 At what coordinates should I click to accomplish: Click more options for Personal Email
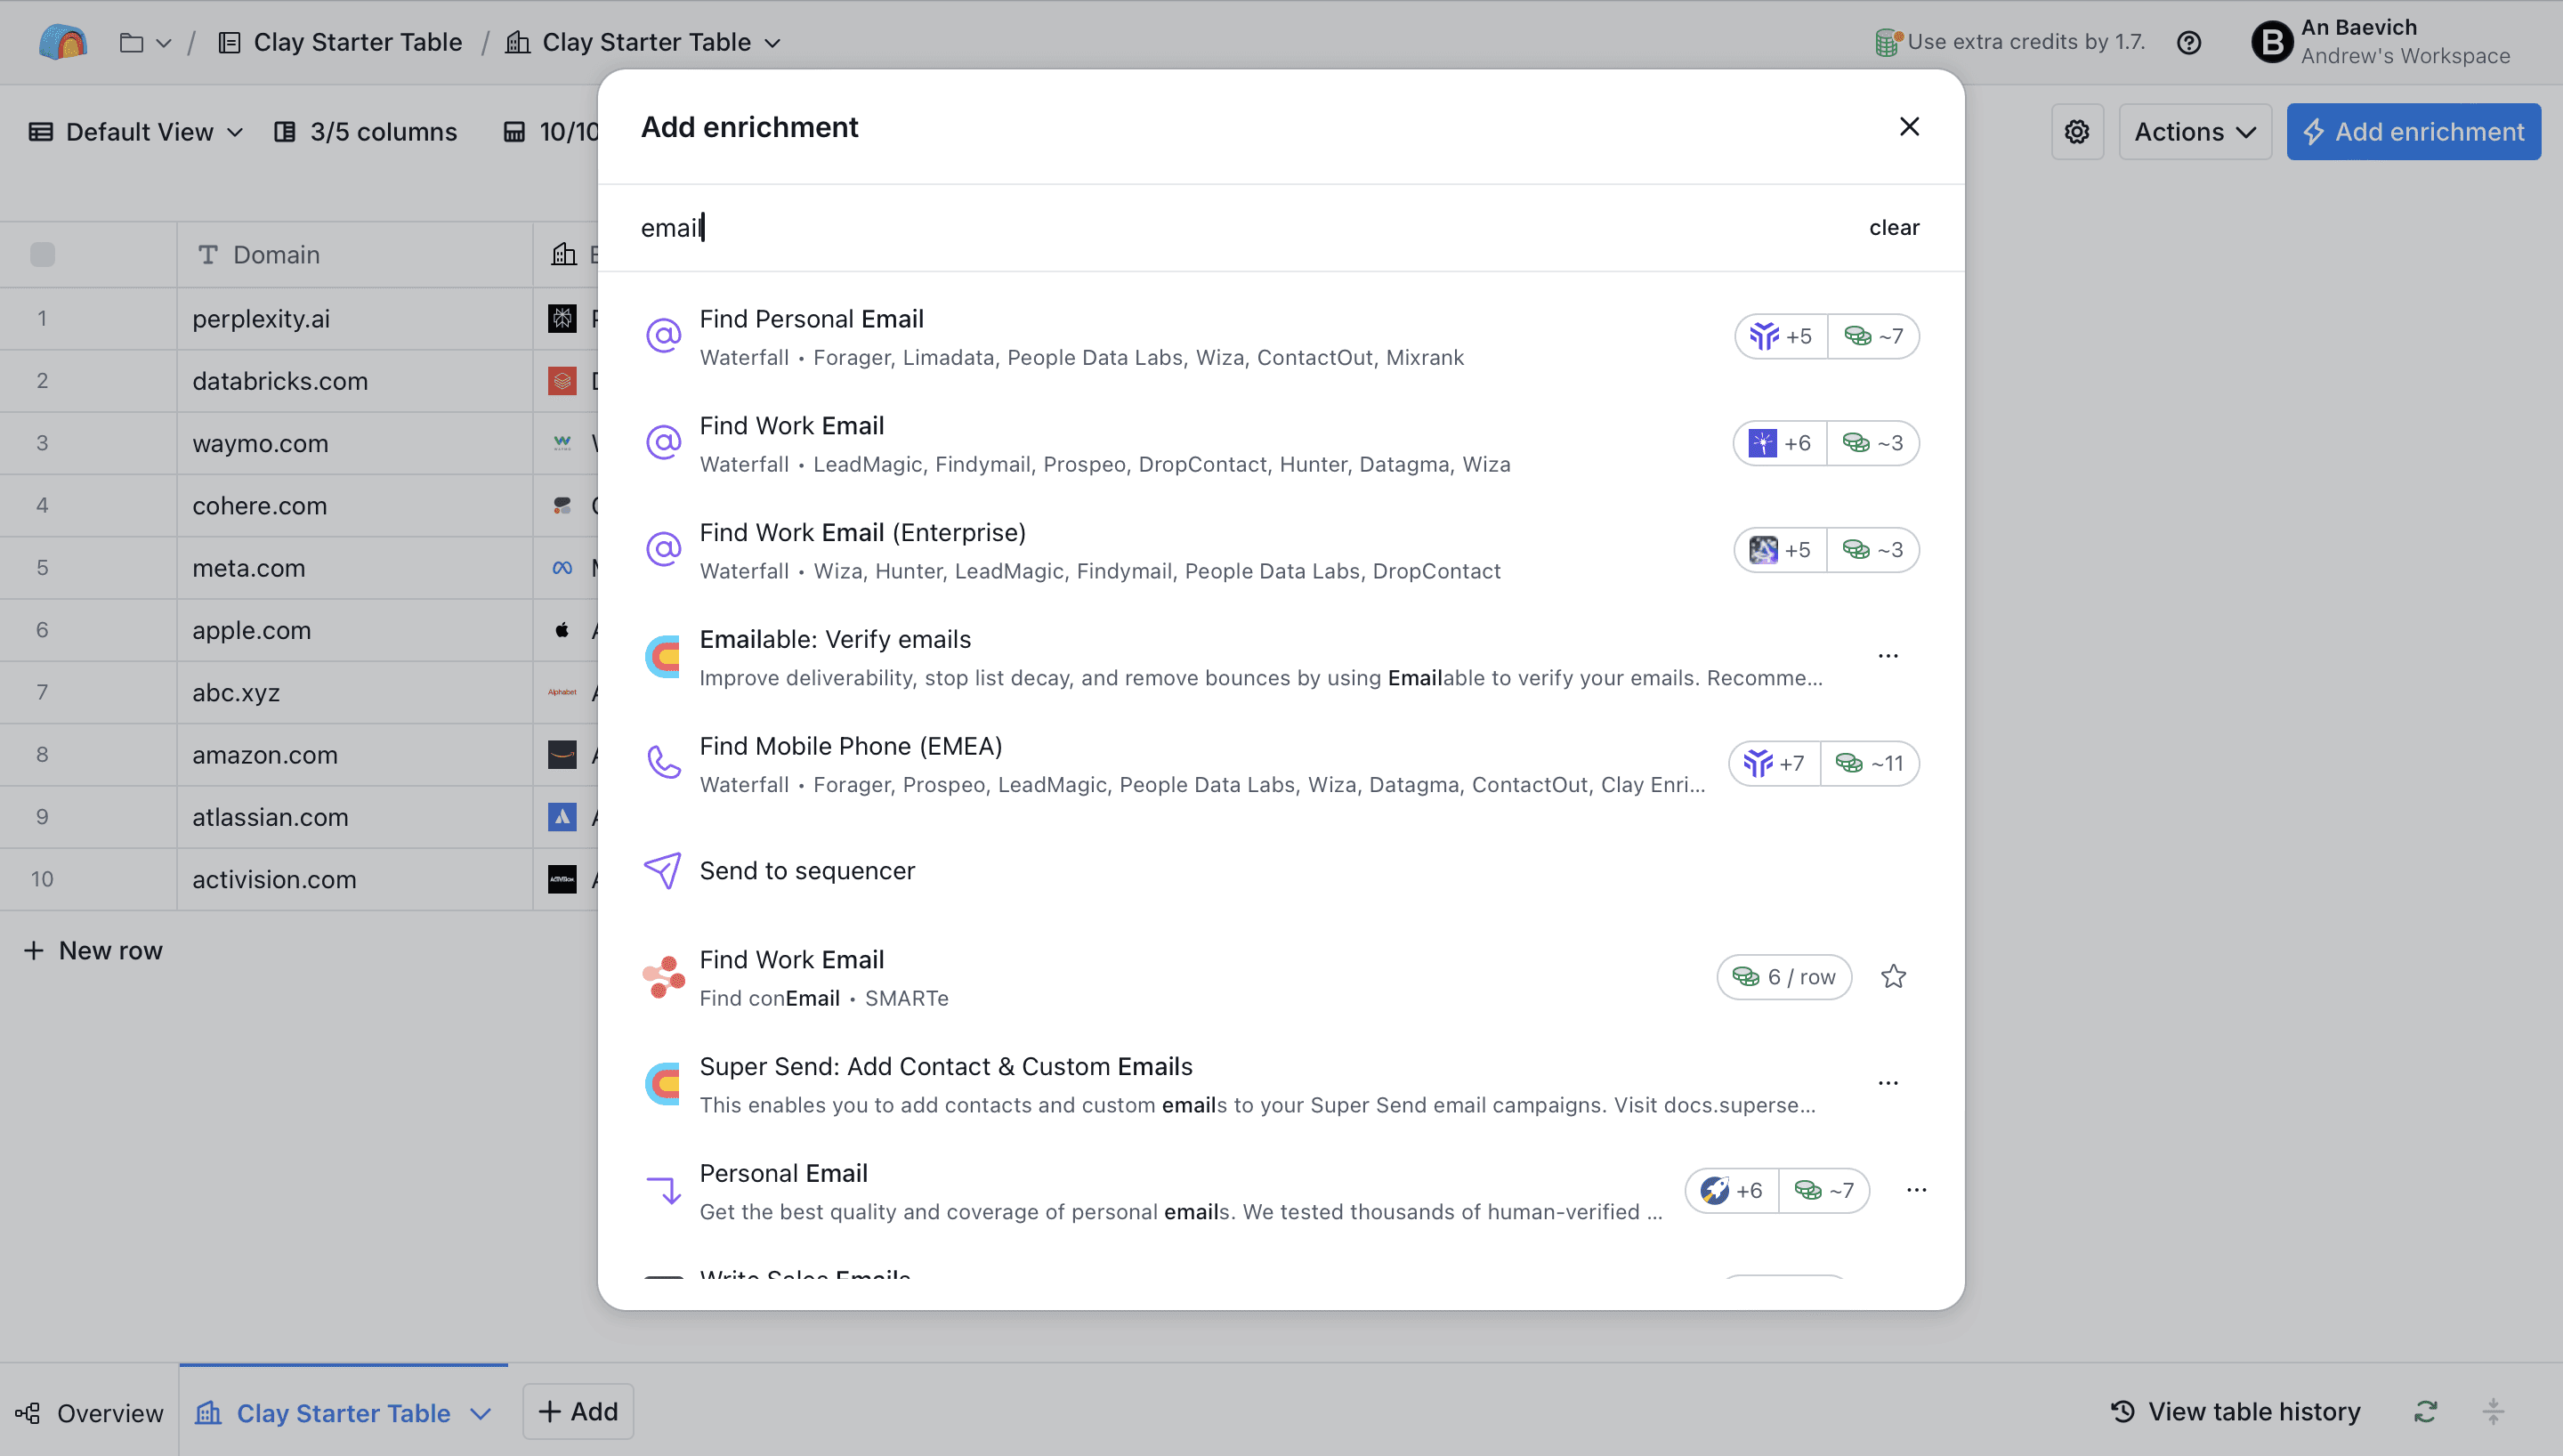[x=1915, y=1190]
